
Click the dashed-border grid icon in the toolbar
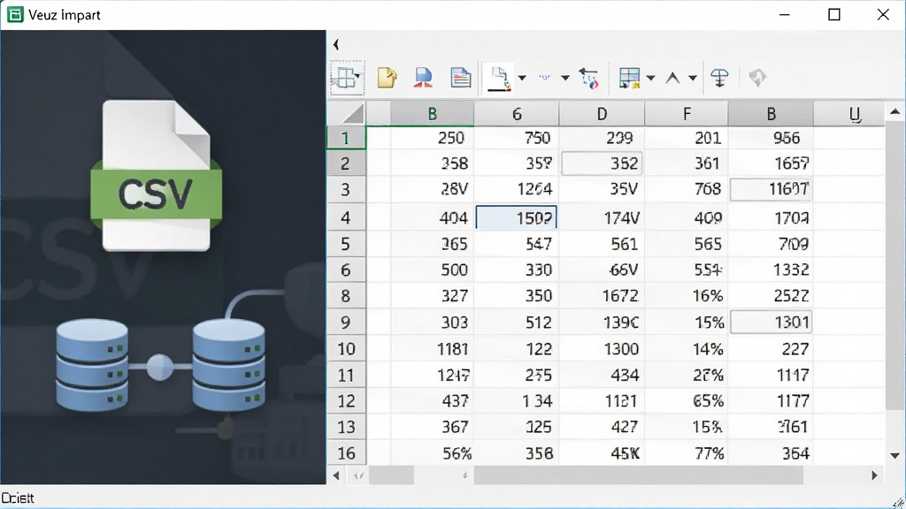tap(347, 78)
